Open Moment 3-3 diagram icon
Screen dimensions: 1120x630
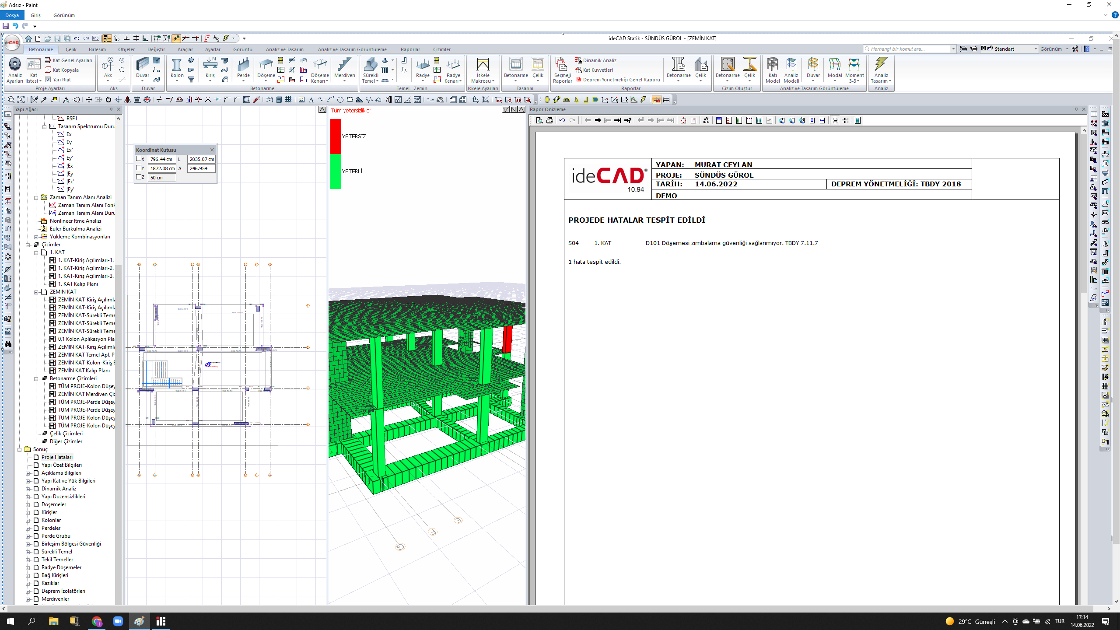[x=854, y=64]
